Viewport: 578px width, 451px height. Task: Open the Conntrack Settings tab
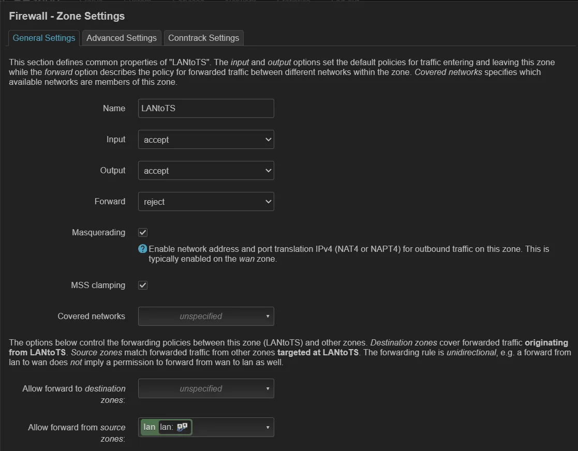click(x=203, y=38)
